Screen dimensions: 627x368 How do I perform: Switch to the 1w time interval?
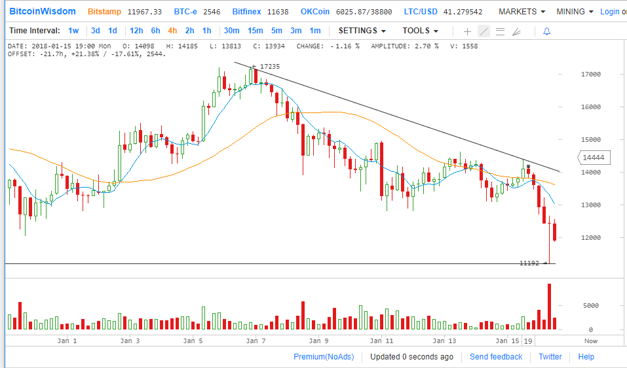[73, 31]
